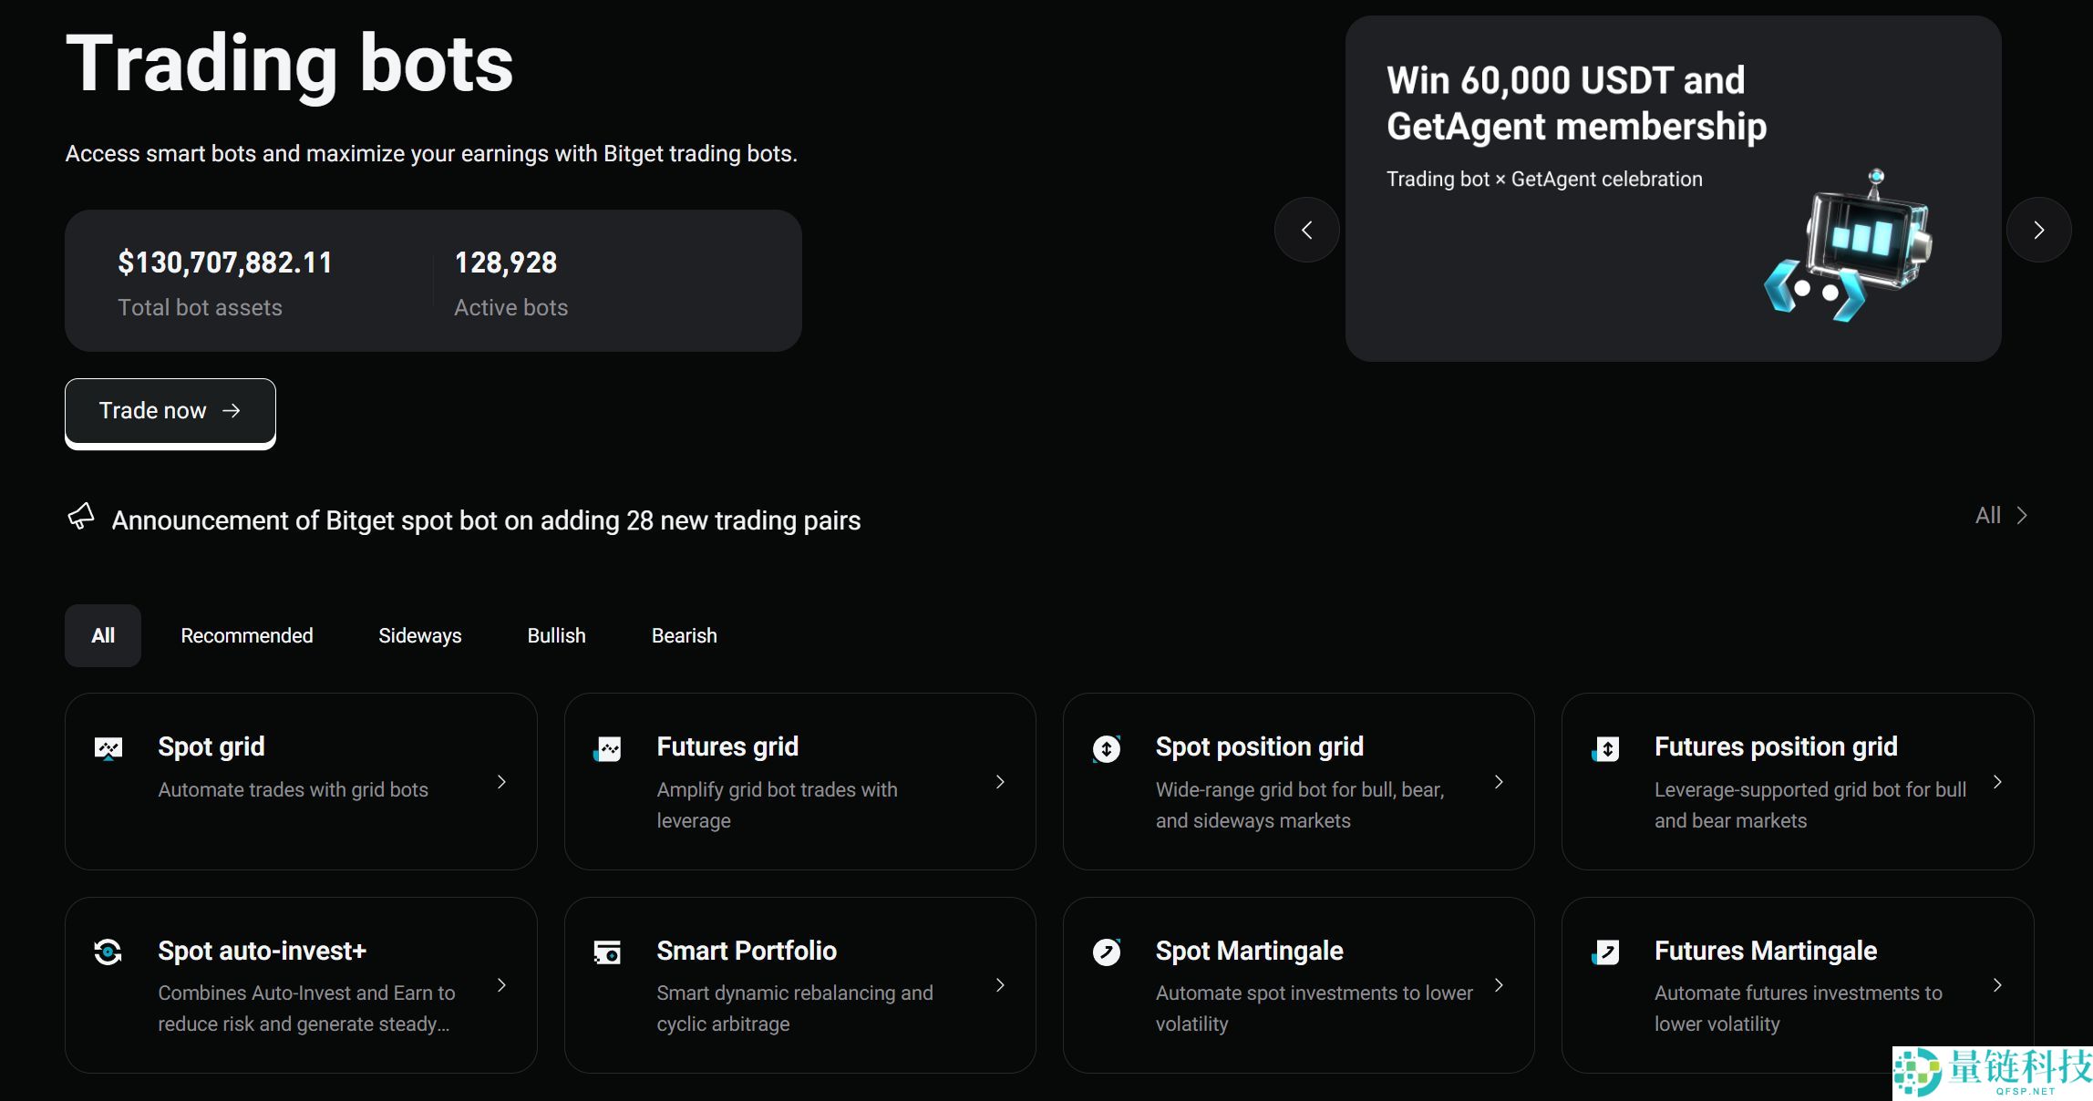Screen dimensions: 2093x1101
Task: Click the Futures Martingale icon
Action: 1605,952
